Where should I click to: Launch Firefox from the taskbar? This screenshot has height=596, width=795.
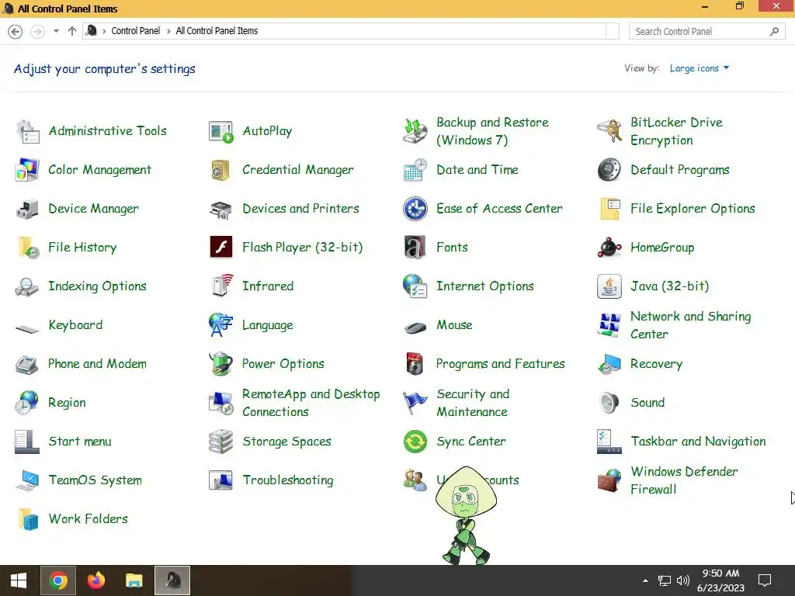(96, 580)
